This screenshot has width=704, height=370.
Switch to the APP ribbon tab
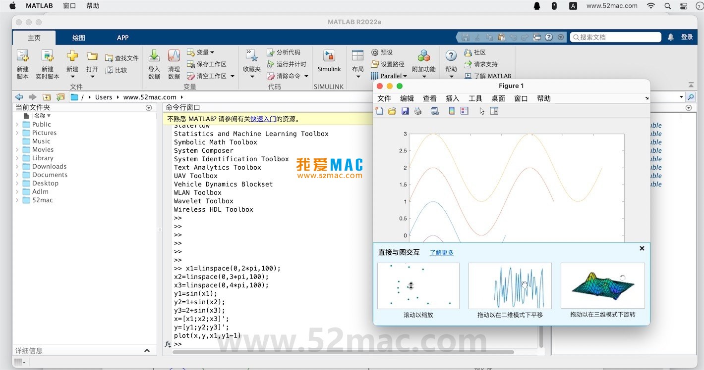click(123, 38)
